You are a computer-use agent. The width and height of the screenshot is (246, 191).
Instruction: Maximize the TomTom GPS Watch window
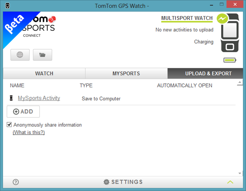pos(221,4)
